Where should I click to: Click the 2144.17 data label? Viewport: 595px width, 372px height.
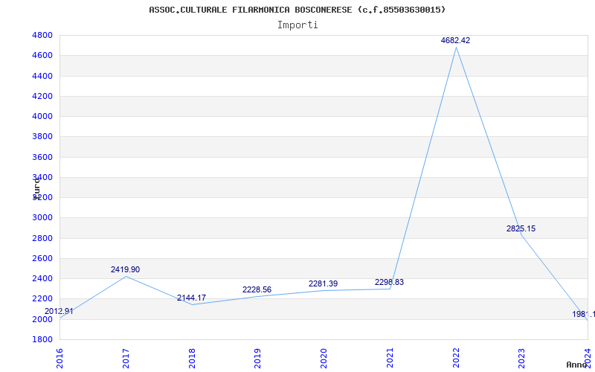tap(191, 298)
